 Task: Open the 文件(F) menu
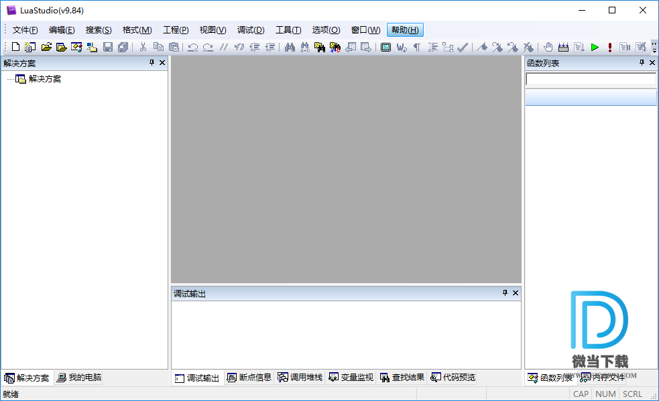[x=25, y=30]
